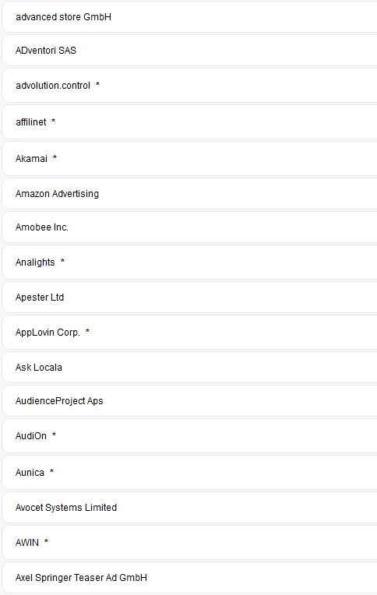377x595 pixels.
Task: Expand Axel Springer Teaser Ad GmbH row
Action: tap(190, 578)
